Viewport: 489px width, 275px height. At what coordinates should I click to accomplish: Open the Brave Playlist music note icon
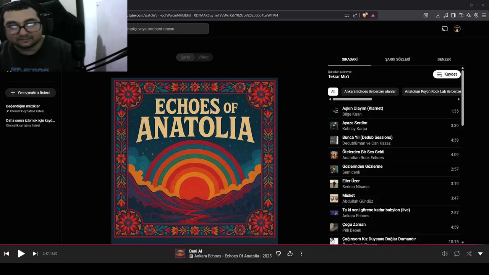click(446, 15)
